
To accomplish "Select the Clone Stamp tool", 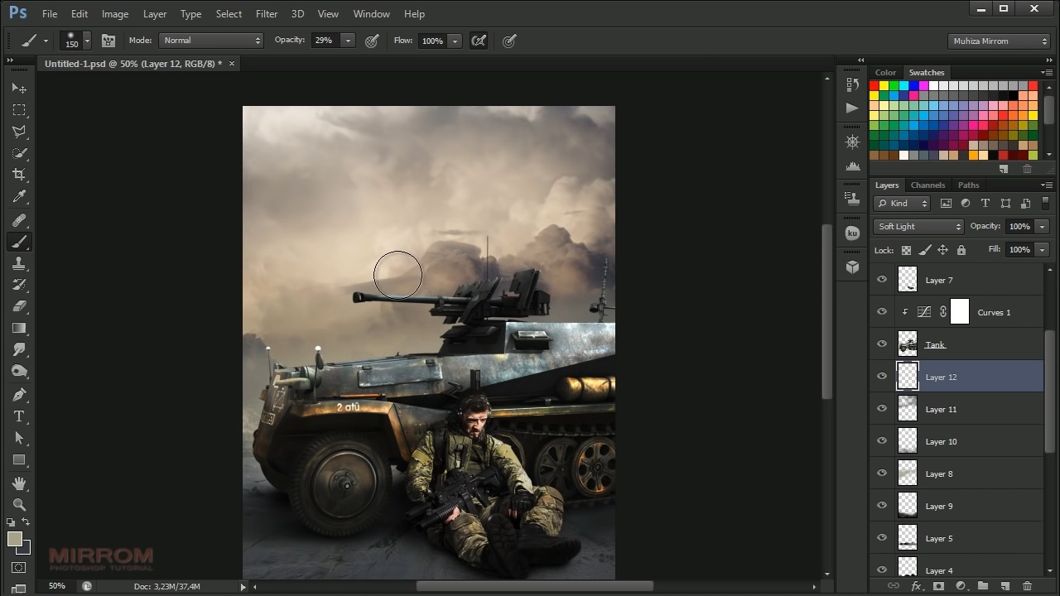I will coord(19,263).
